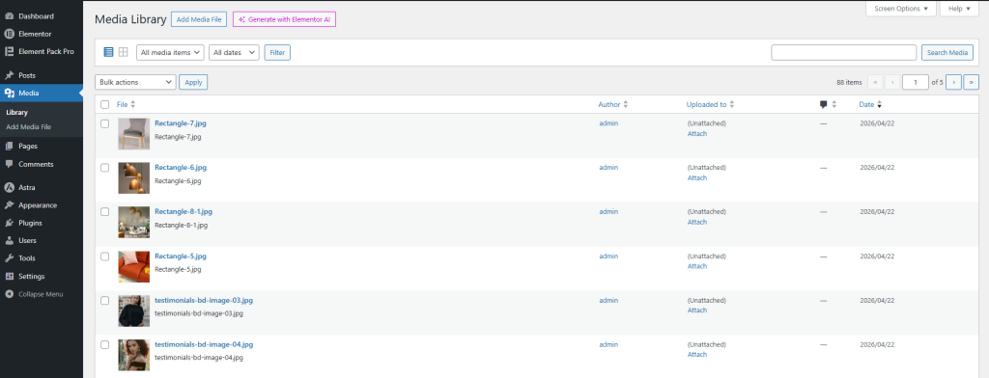Attach the Rectangle-5.jpg file
This screenshot has width=989, height=378.
point(697,266)
